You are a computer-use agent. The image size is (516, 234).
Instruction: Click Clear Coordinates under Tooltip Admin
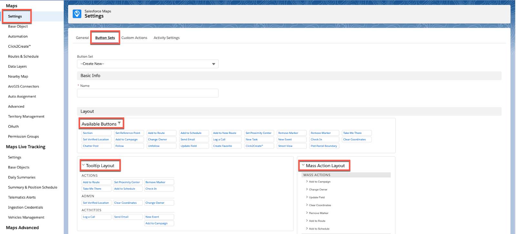tap(128, 203)
